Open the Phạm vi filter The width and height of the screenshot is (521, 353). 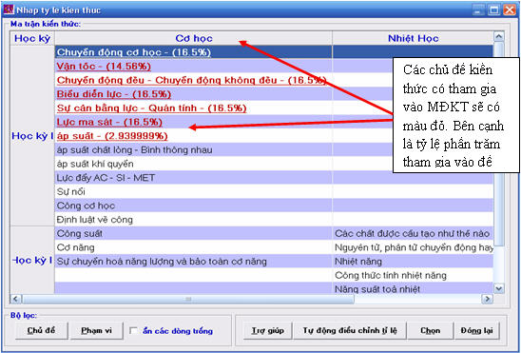pos(97,330)
